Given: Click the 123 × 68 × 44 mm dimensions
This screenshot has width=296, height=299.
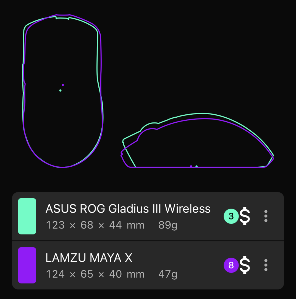Looking at the screenshot, I should click(x=95, y=225).
